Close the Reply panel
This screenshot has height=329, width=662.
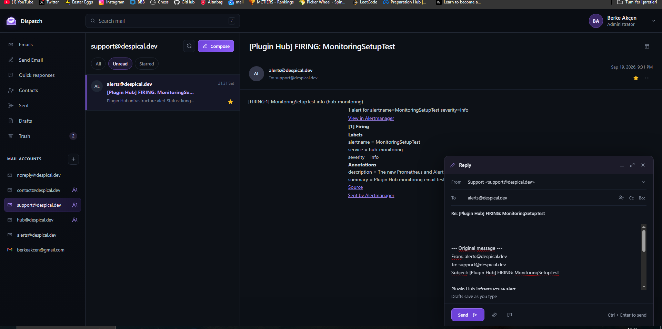point(643,165)
